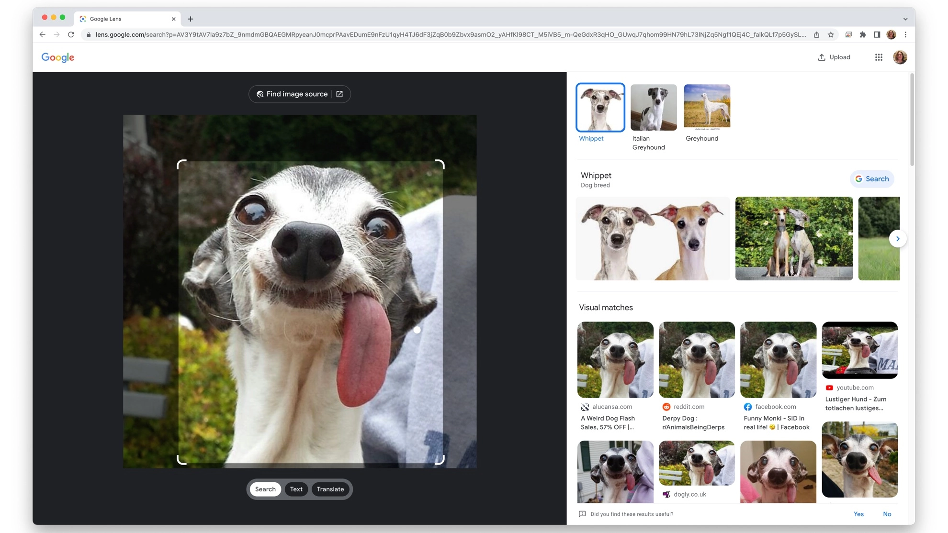The image size is (948, 533).
Task: Select the Search mode pill
Action: coord(265,489)
